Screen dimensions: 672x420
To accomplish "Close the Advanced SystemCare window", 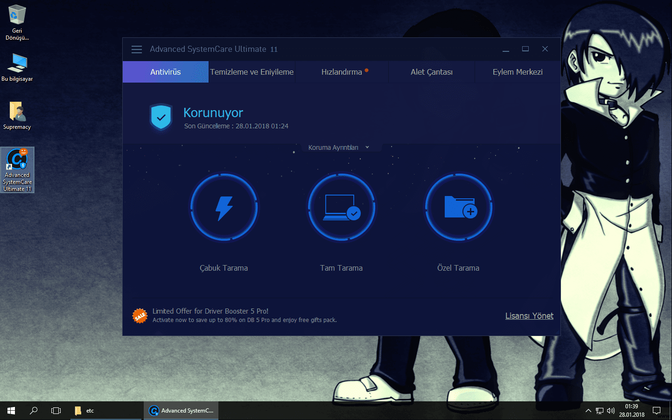I will point(545,49).
